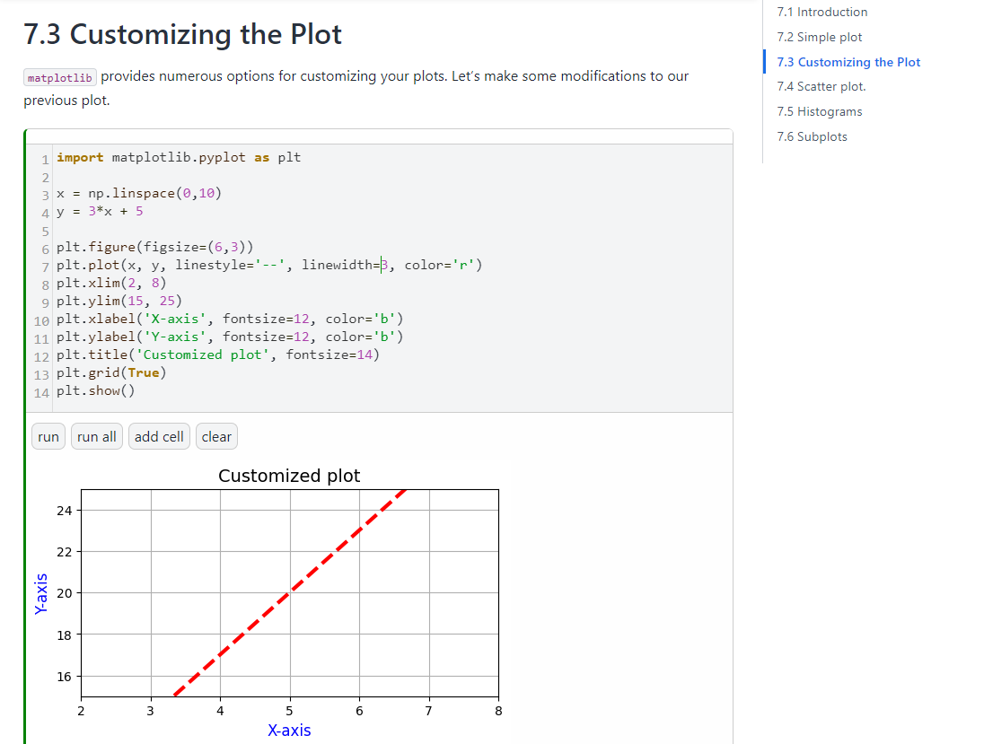Select 7.3 Customizing the Plot sidebar link
Screen dimensions: 984x744
(x=848, y=62)
